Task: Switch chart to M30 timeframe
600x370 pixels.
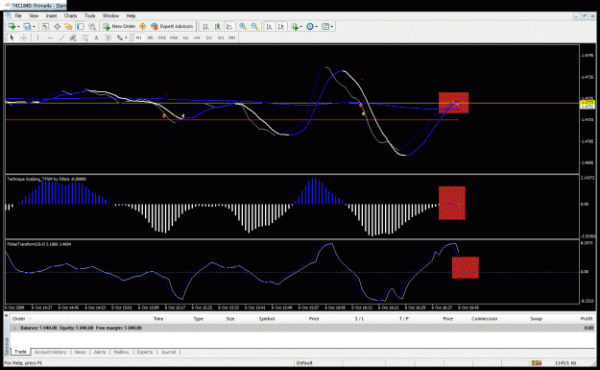Action: pyautogui.click(x=174, y=37)
